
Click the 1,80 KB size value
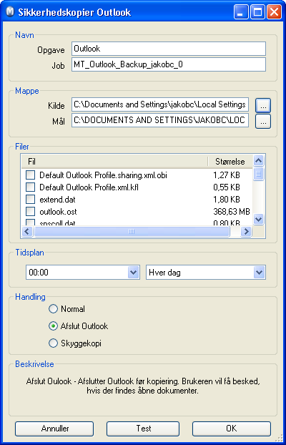point(227,200)
